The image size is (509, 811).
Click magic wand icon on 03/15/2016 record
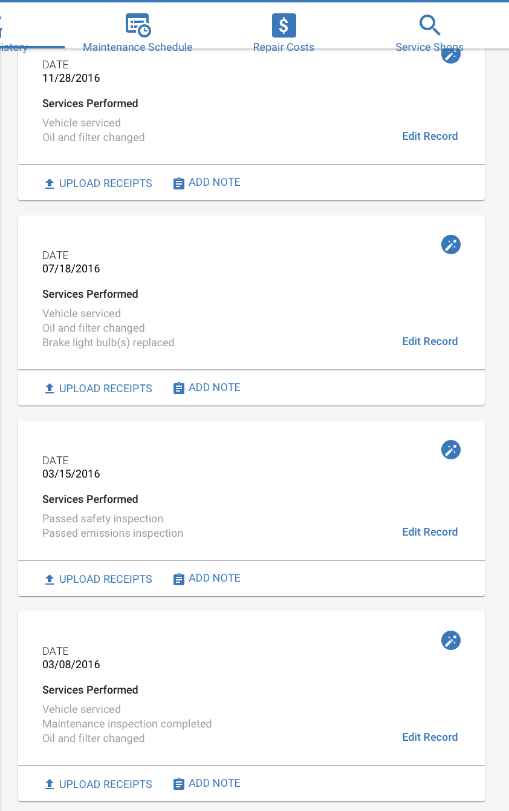click(x=451, y=450)
